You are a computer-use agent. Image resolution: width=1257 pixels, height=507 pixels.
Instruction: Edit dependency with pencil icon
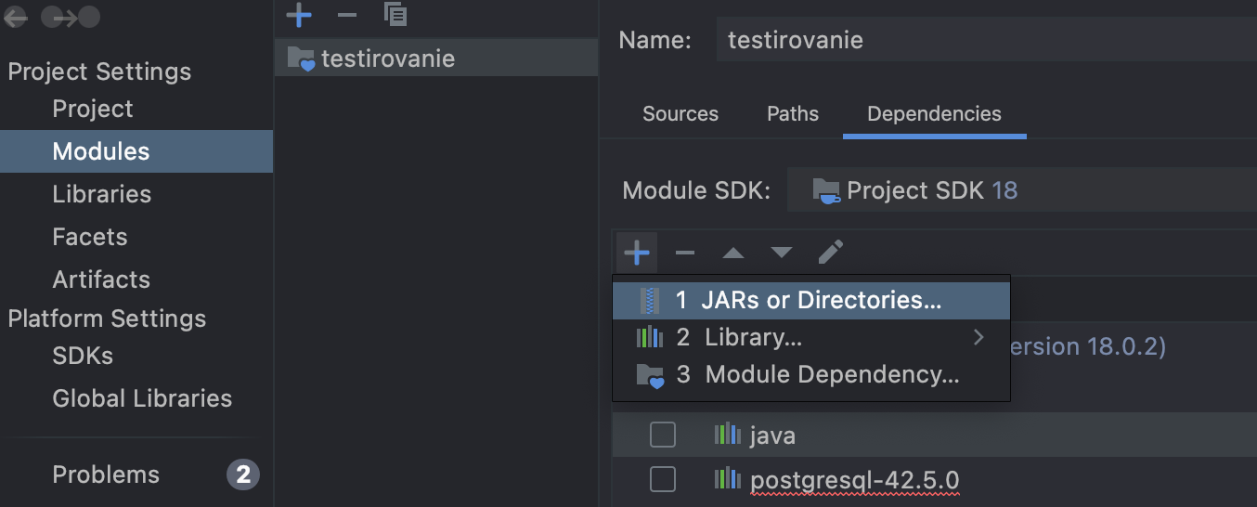pyautogui.click(x=831, y=252)
